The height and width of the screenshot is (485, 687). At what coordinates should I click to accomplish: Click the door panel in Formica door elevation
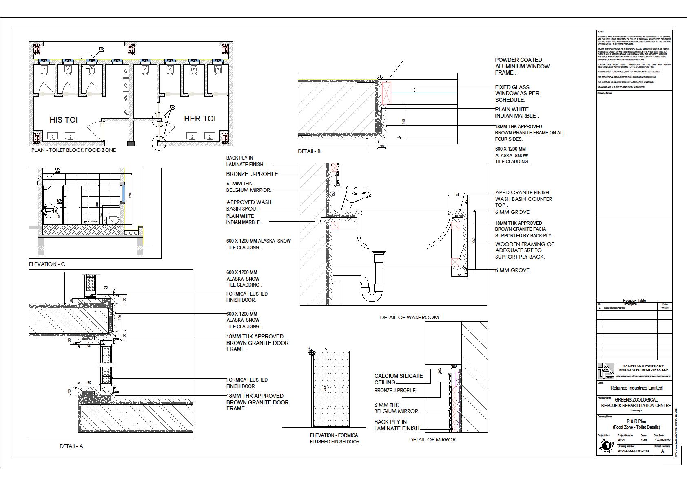point(331,388)
